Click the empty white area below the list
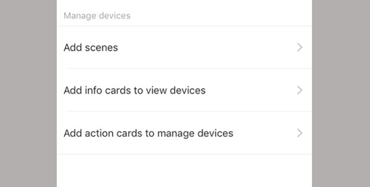This screenshot has width=370, height=187. [x=184, y=171]
